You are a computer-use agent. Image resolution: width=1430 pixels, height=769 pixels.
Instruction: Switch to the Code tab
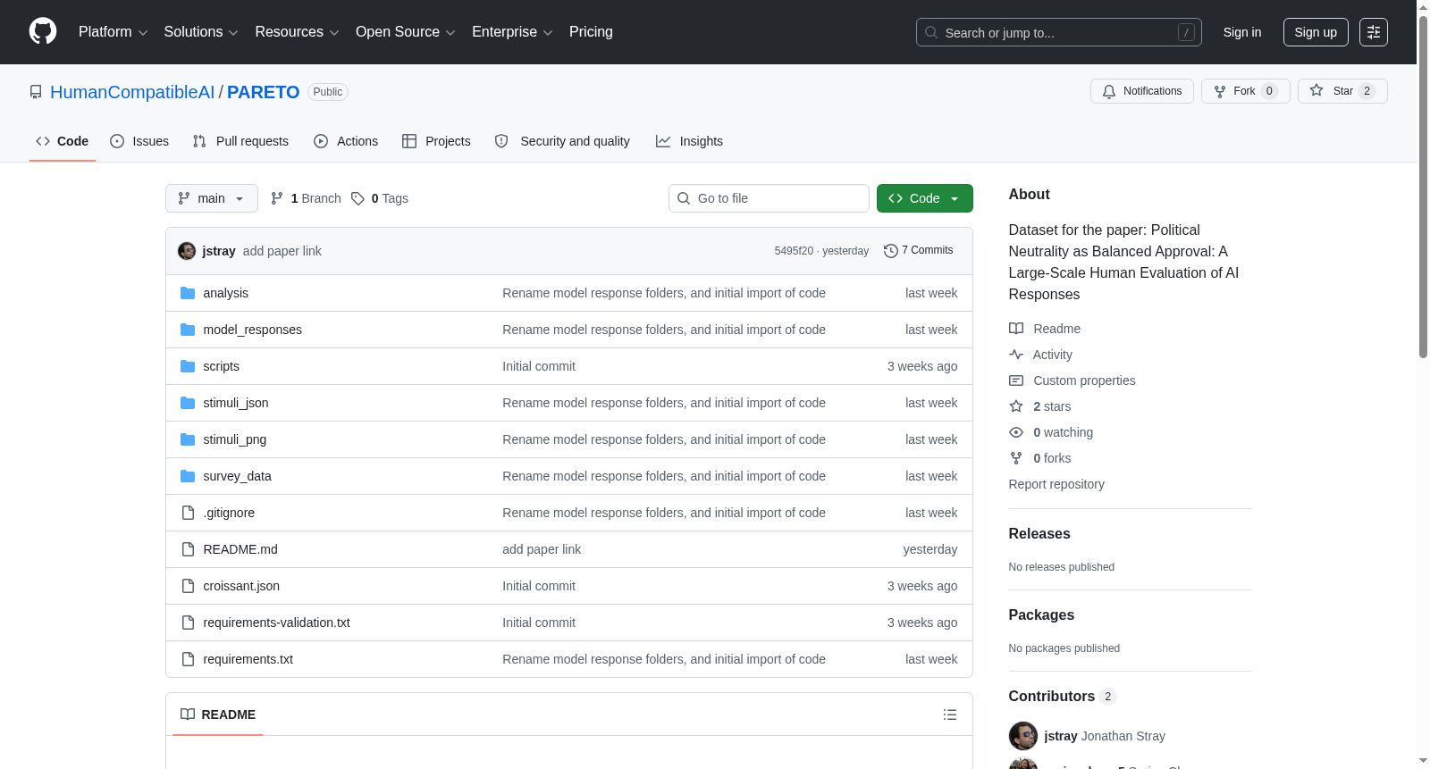[x=63, y=141]
